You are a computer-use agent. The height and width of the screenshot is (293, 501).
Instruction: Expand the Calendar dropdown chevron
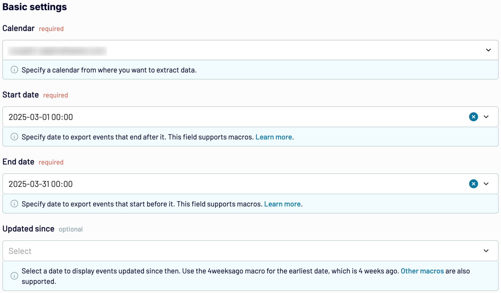(488, 50)
